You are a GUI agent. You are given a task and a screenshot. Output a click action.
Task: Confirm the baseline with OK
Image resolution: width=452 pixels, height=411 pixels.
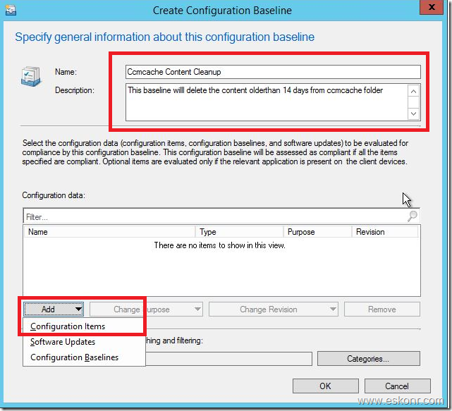pos(326,386)
